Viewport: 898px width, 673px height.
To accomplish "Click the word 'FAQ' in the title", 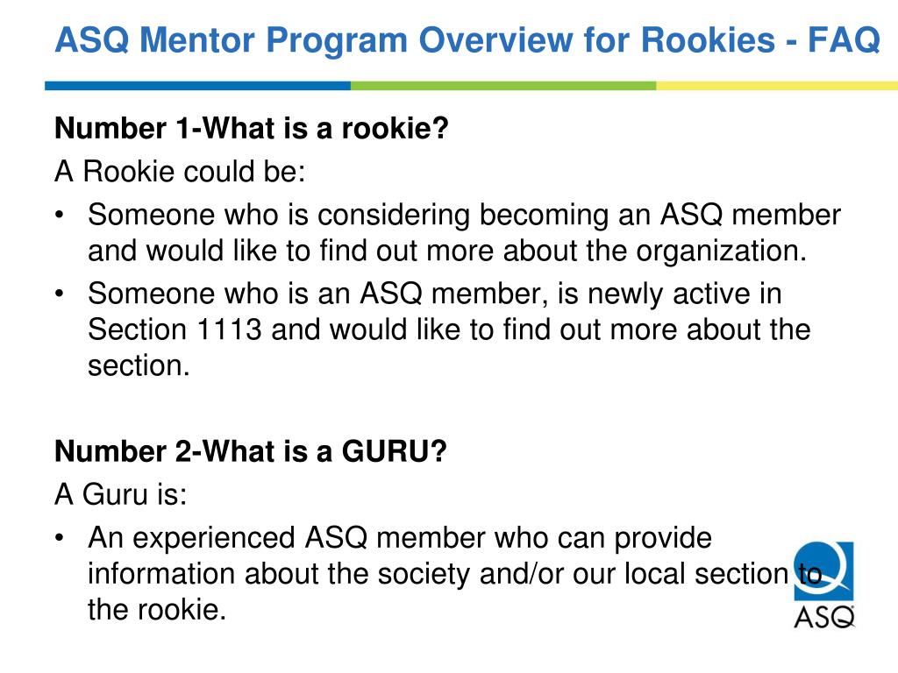I will click(844, 40).
